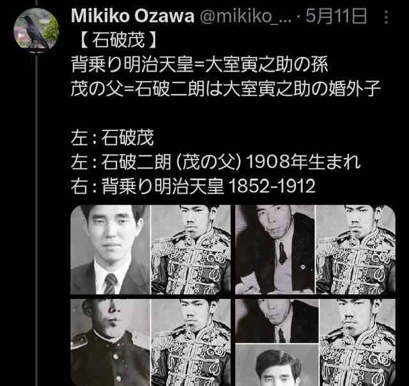Open the three-dot tweet options menu
The width and height of the screenshot is (409, 386).
pyautogui.click(x=386, y=17)
